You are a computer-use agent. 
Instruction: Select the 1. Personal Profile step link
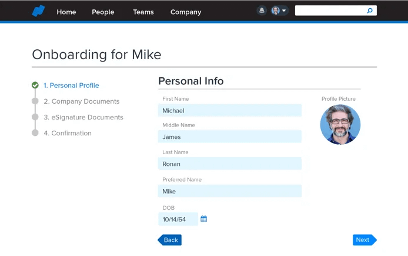pyautogui.click(x=71, y=86)
